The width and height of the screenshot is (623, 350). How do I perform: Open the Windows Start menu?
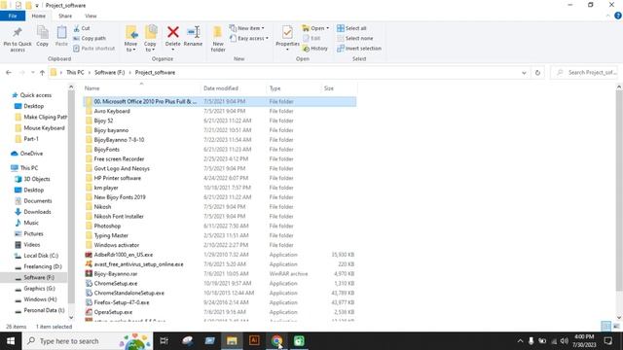pyautogui.click(x=11, y=341)
